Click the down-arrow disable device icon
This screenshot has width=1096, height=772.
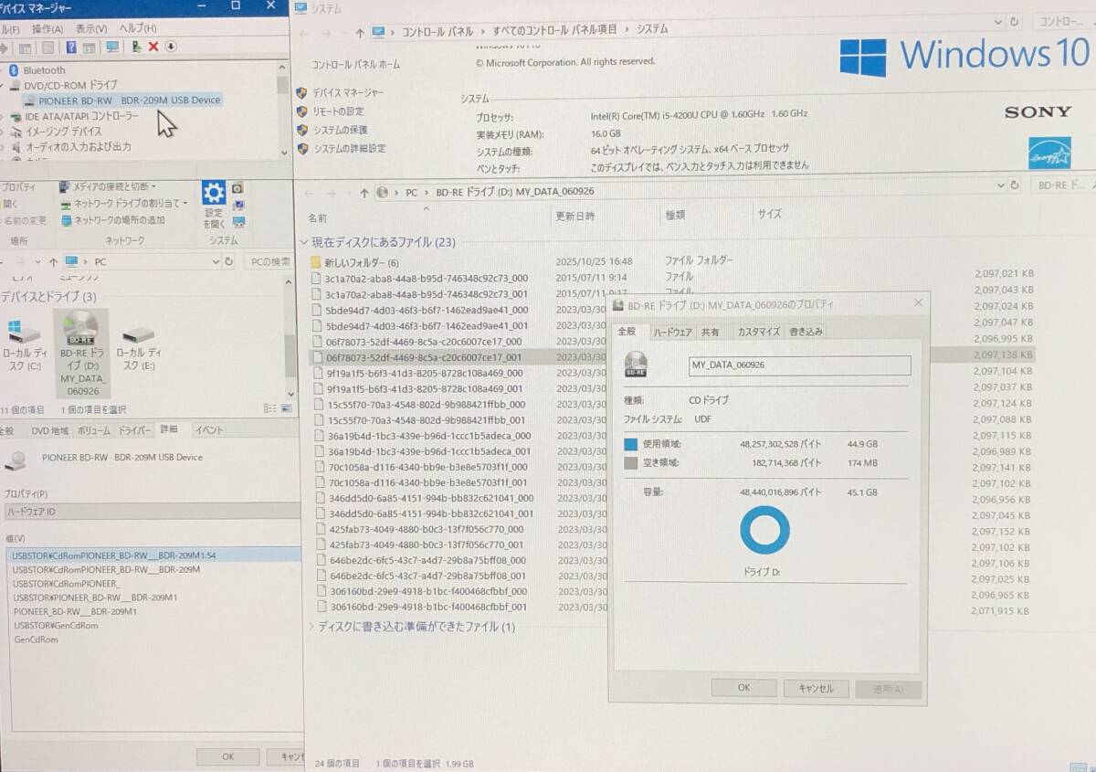[x=171, y=48]
